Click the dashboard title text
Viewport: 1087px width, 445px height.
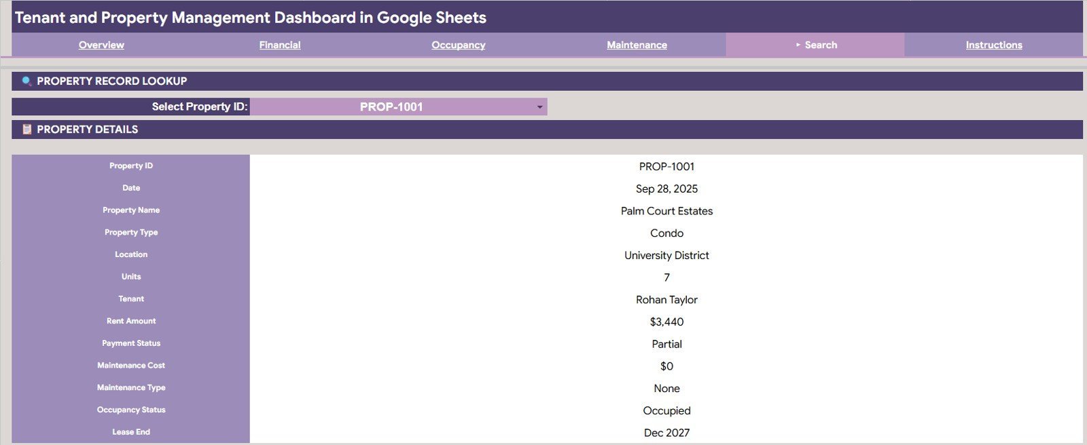(x=251, y=18)
